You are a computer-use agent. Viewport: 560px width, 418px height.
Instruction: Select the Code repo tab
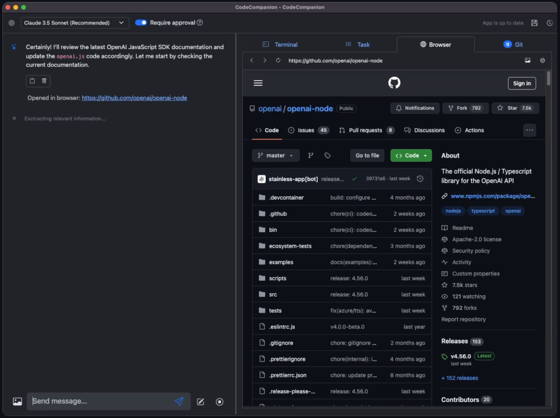[x=267, y=130]
